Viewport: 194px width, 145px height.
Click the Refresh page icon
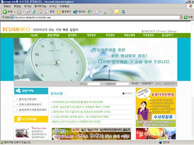click(x=34, y=12)
